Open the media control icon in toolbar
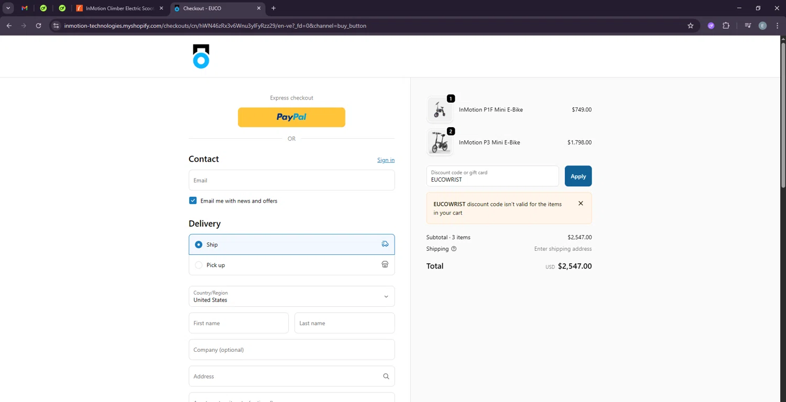This screenshot has height=402, width=786. (748, 26)
